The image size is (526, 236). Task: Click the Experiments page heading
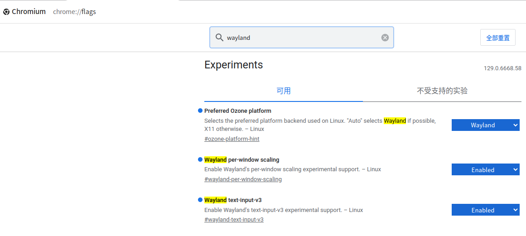pos(233,65)
